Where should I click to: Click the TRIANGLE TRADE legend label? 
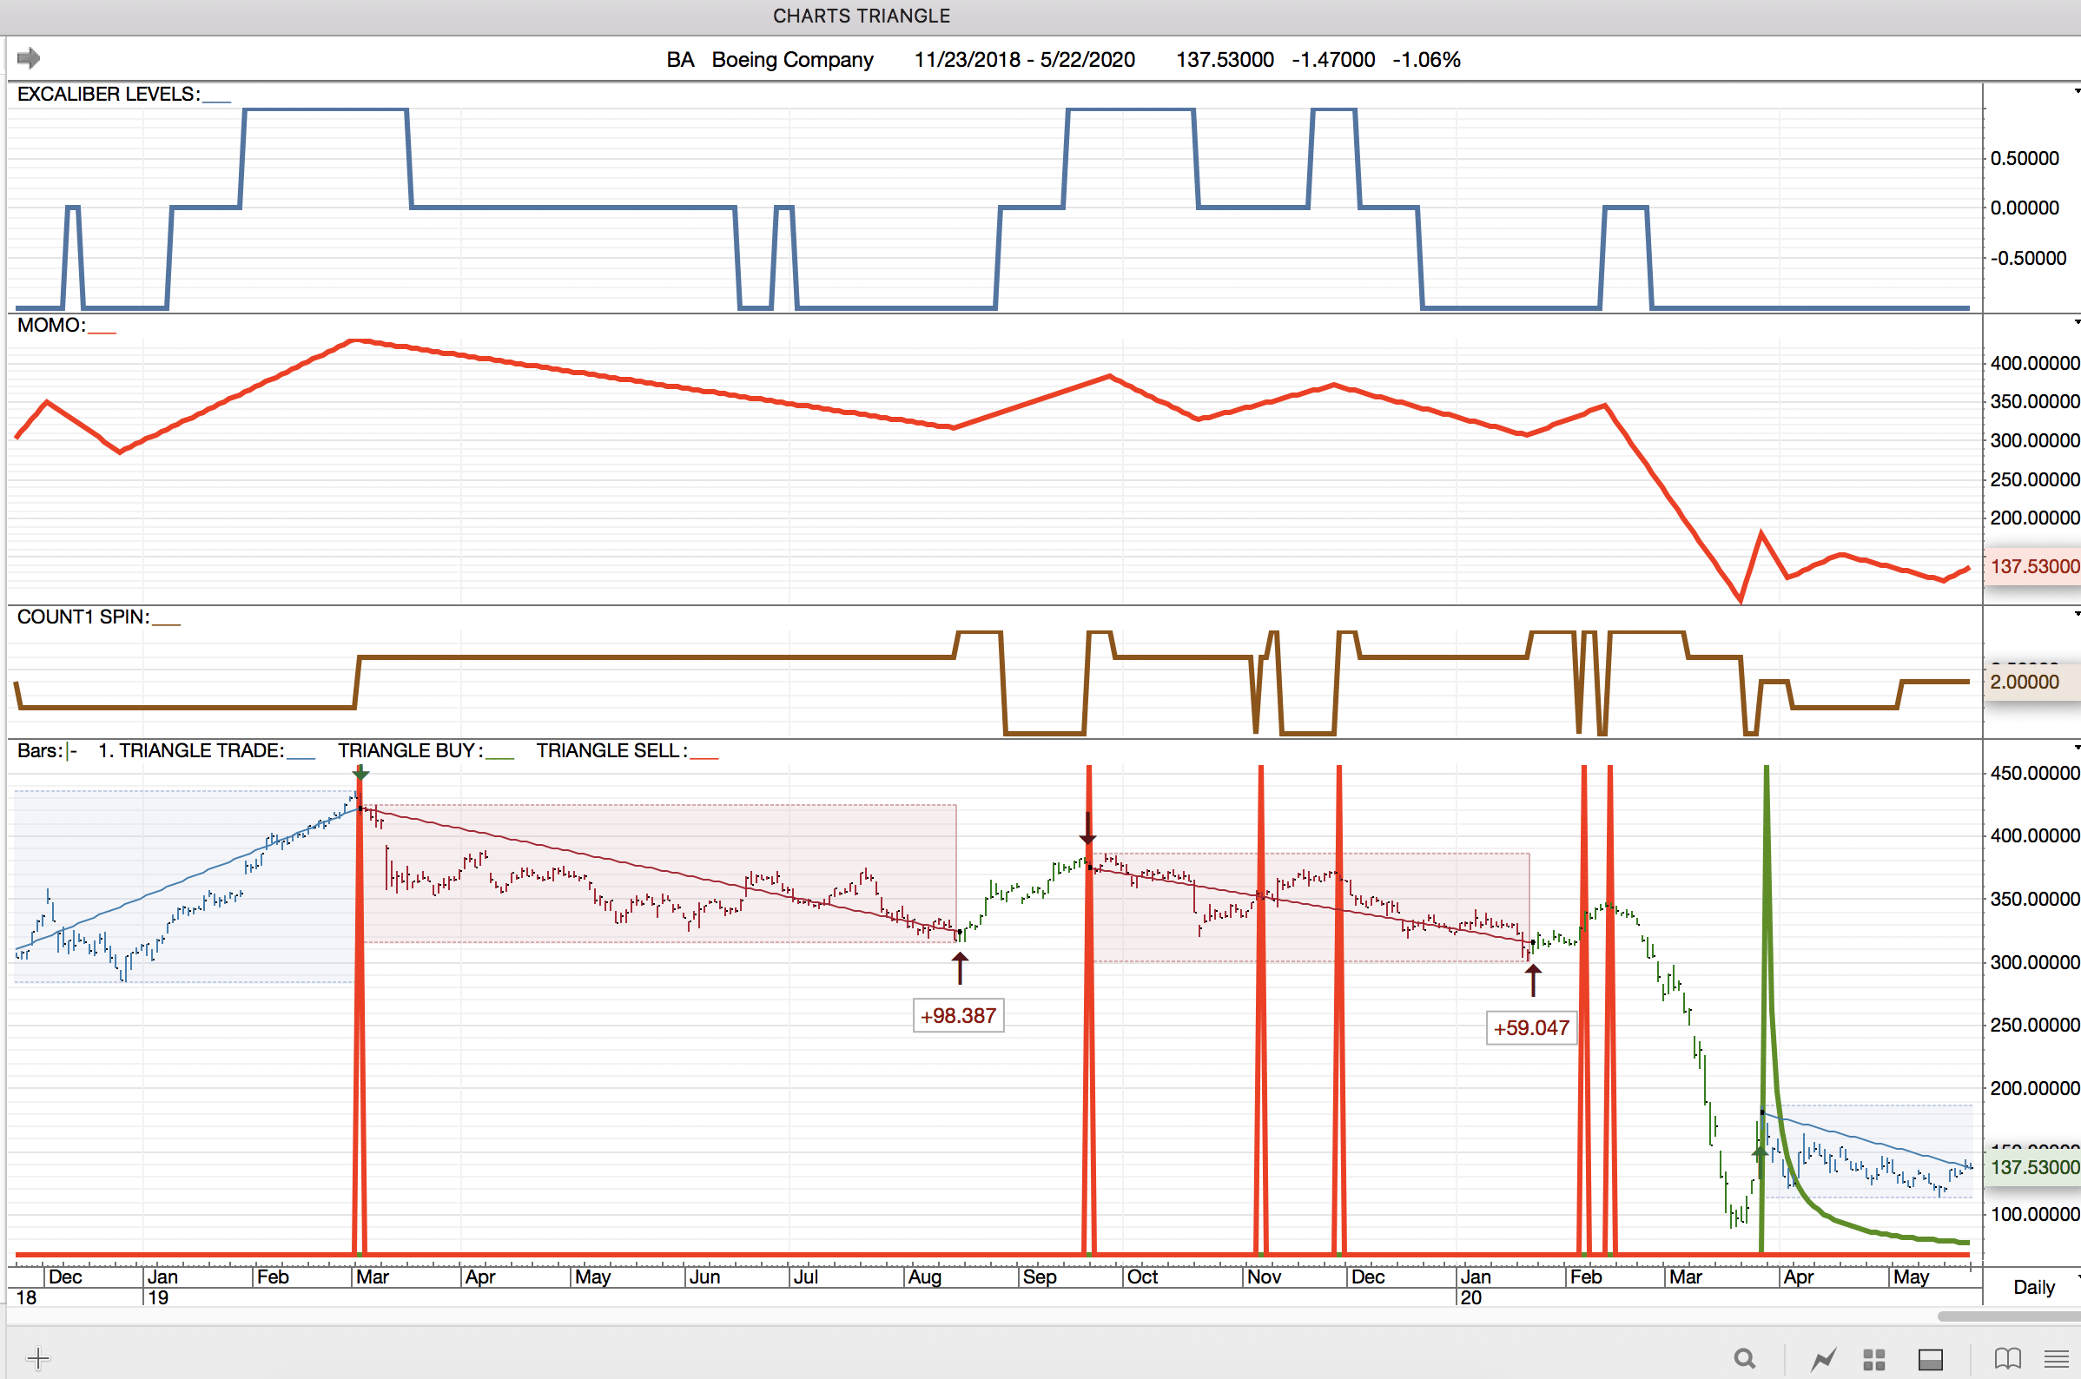191,750
